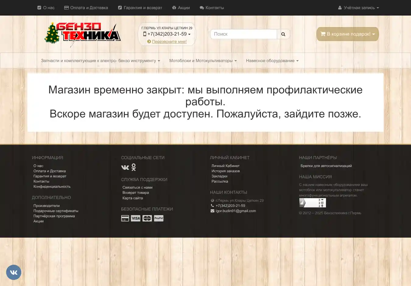The height and width of the screenshot is (286, 411).
Task: Open the cart dropdown button
Action: pos(347,34)
